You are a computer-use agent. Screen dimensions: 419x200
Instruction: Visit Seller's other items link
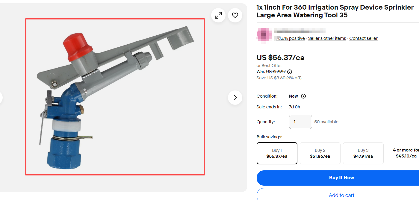coord(327,38)
